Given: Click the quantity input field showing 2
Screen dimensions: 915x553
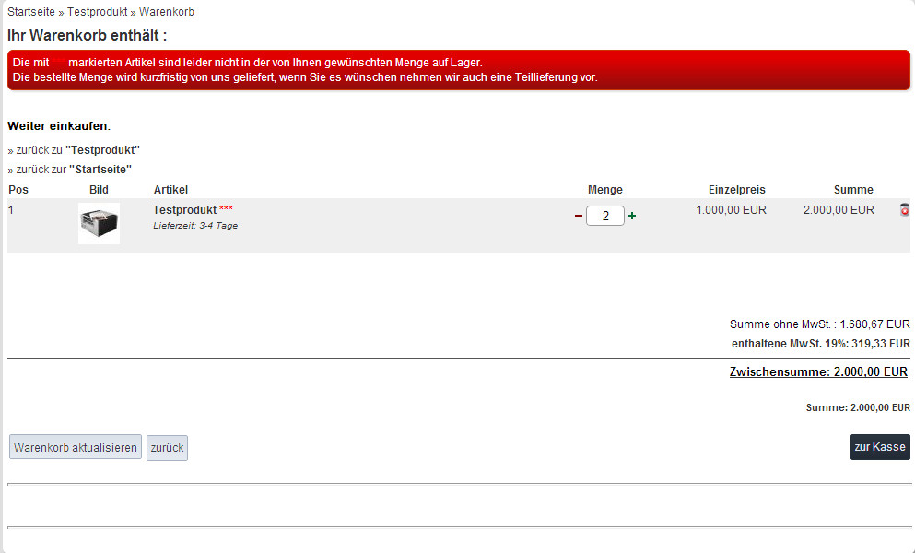Looking at the screenshot, I should (x=604, y=216).
